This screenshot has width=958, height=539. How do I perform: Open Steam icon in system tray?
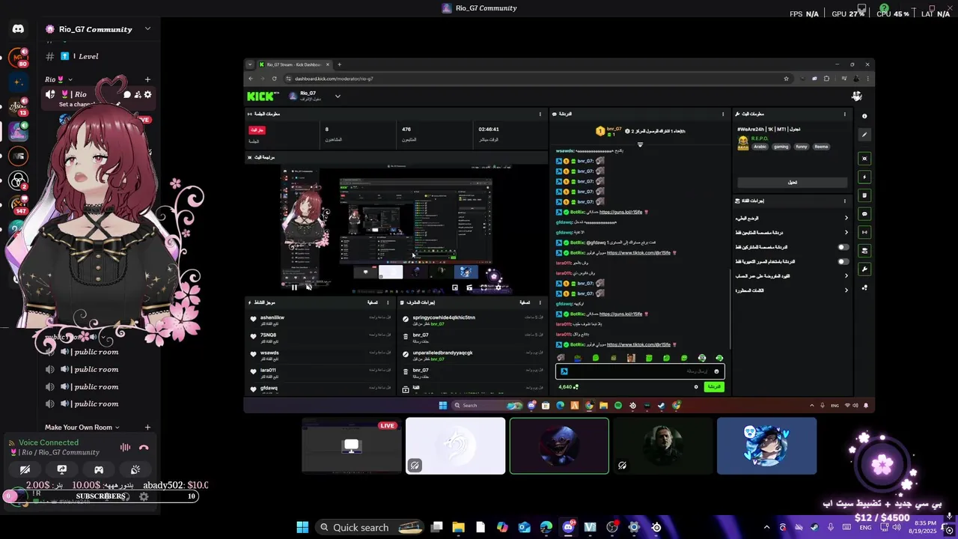click(x=814, y=527)
